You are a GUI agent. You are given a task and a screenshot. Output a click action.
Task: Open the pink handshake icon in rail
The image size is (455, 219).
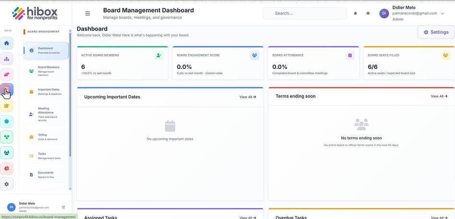(7, 74)
